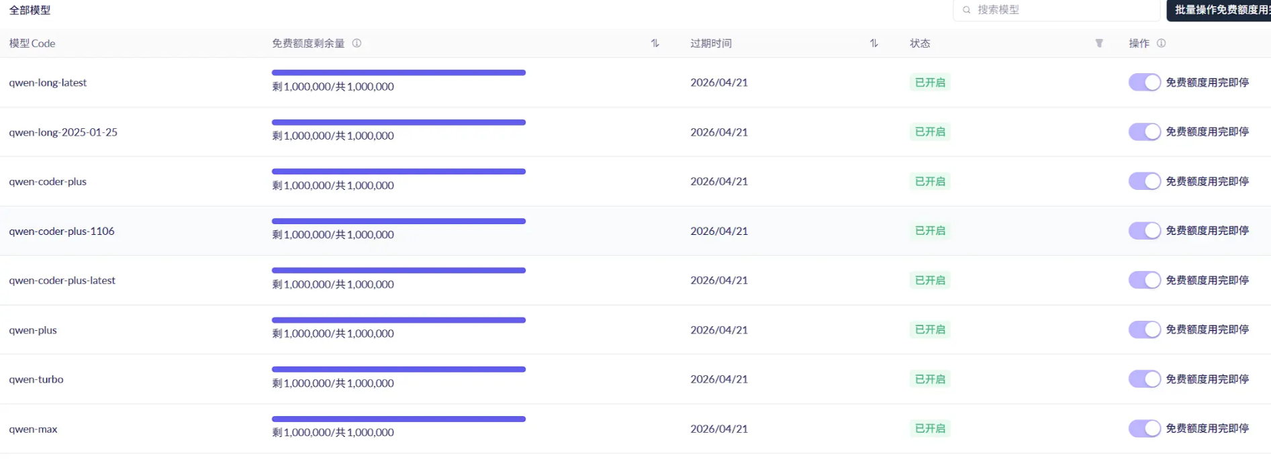The width and height of the screenshot is (1271, 459).
Task: Toggle 免费额度用完即停 for qwen-plus
Action: click(1144, 329)
